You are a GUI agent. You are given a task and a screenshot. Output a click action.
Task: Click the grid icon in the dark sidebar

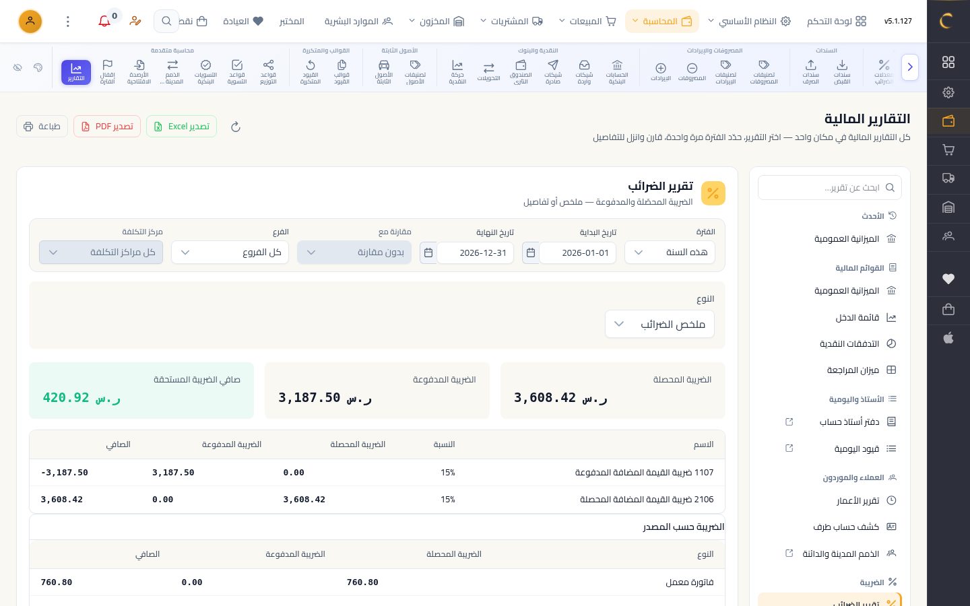948,62
